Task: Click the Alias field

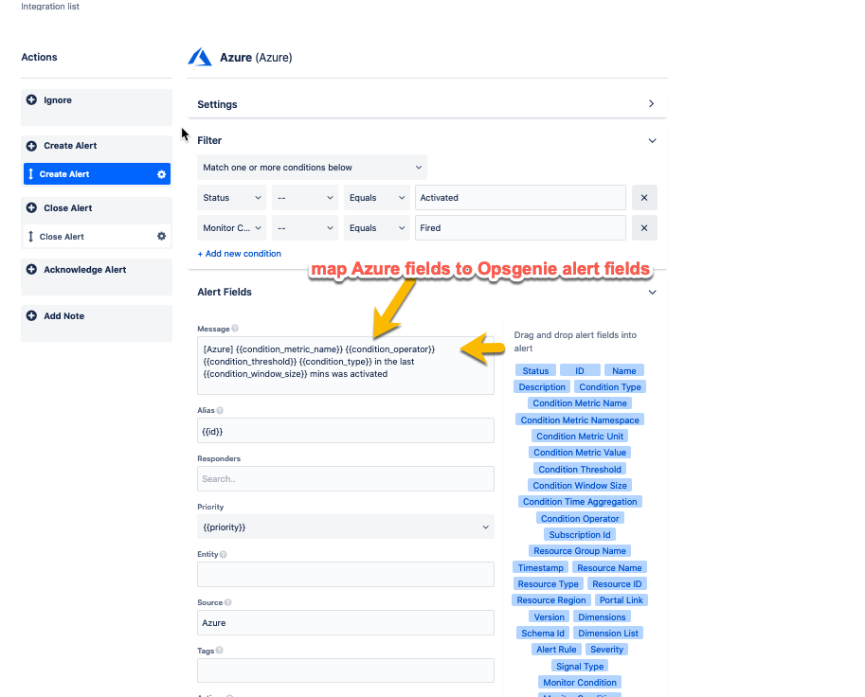Action: click(346, 431)
